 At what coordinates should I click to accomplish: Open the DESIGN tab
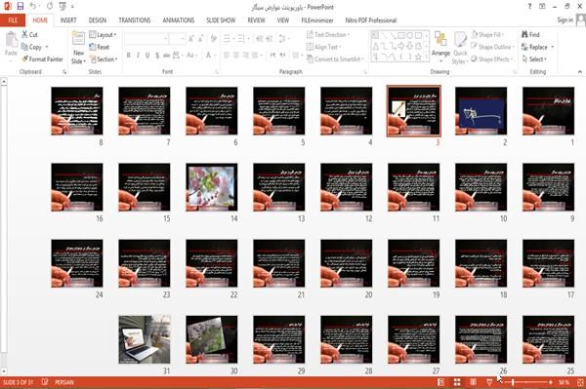98,20
